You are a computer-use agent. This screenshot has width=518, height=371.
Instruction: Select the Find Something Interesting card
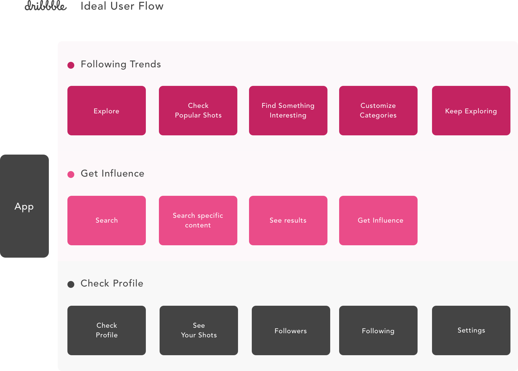tap(288, 111)
